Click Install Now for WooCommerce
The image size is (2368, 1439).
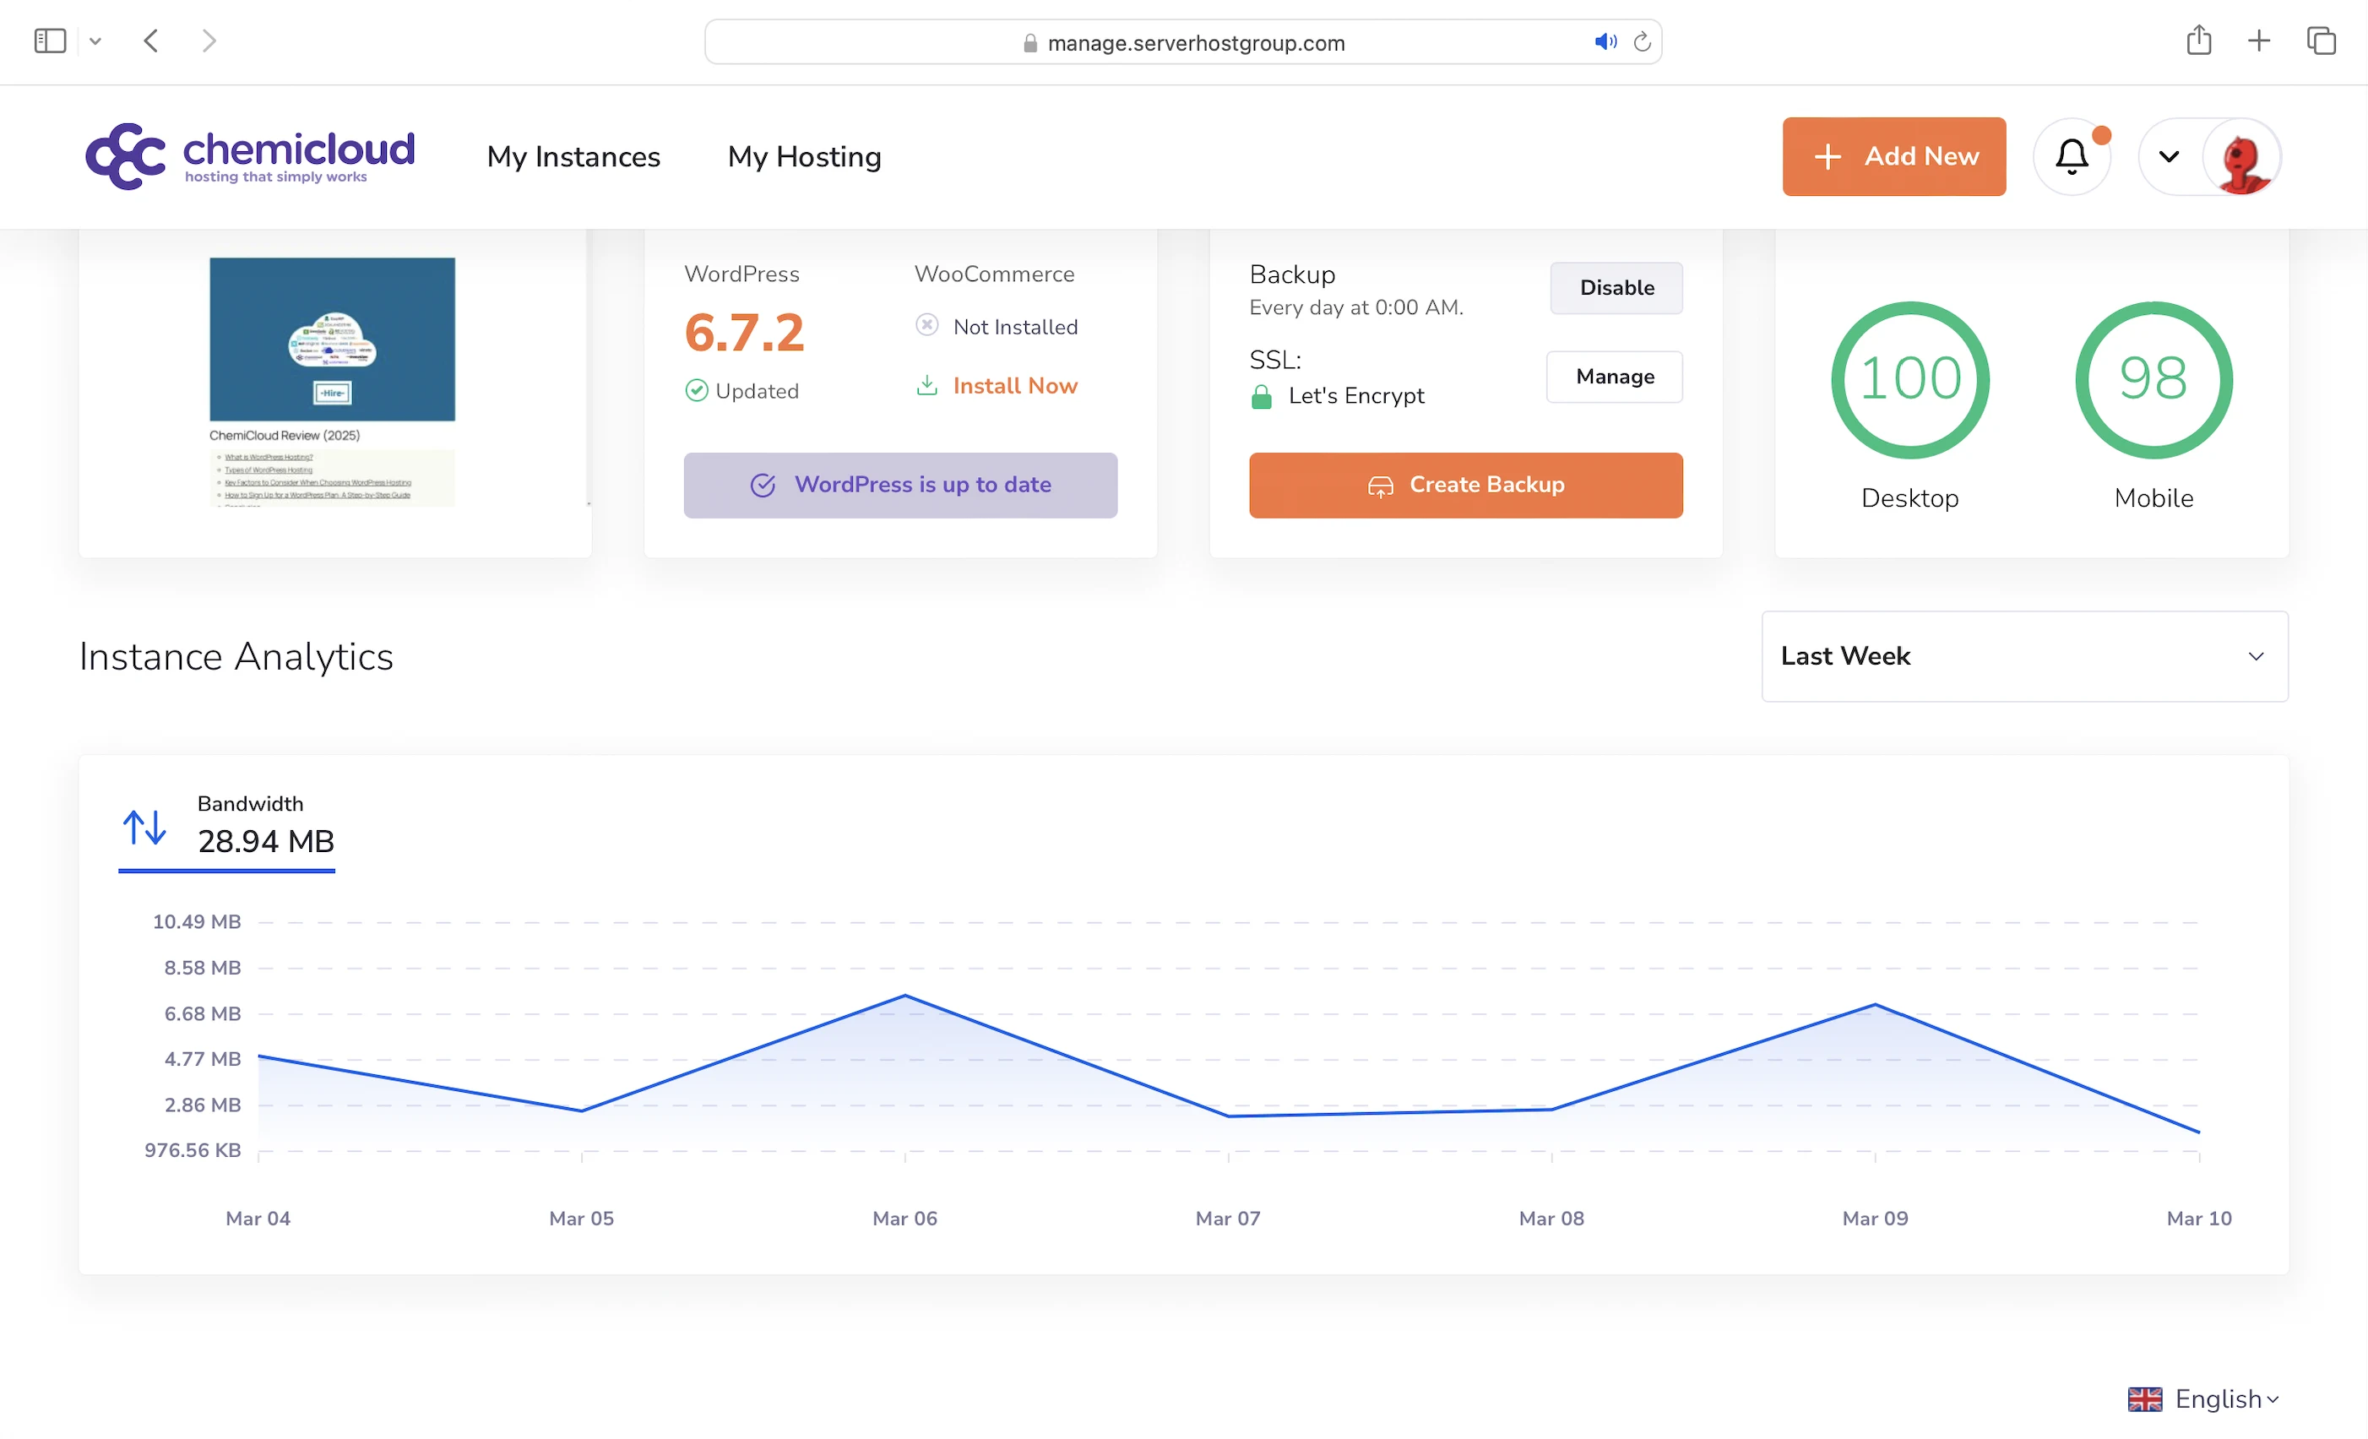pyautogui.click(x=1014, y=387)
